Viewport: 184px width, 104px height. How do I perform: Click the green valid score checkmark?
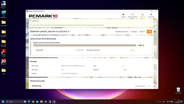pos(144,45)
